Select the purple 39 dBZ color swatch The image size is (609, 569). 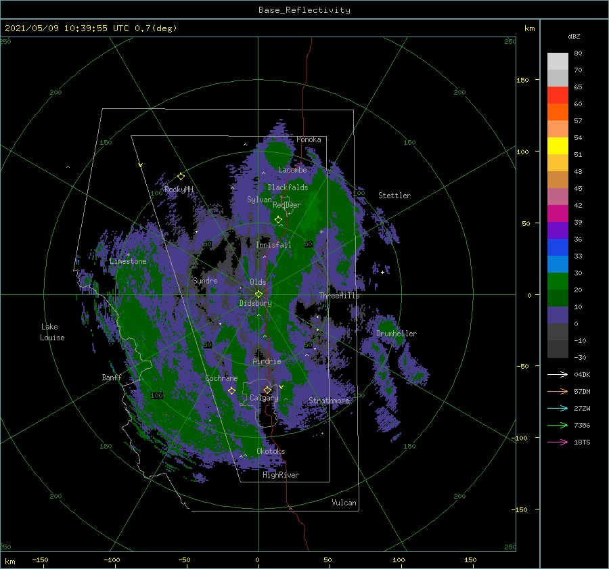pyautogui.click(x=558, y=230)
